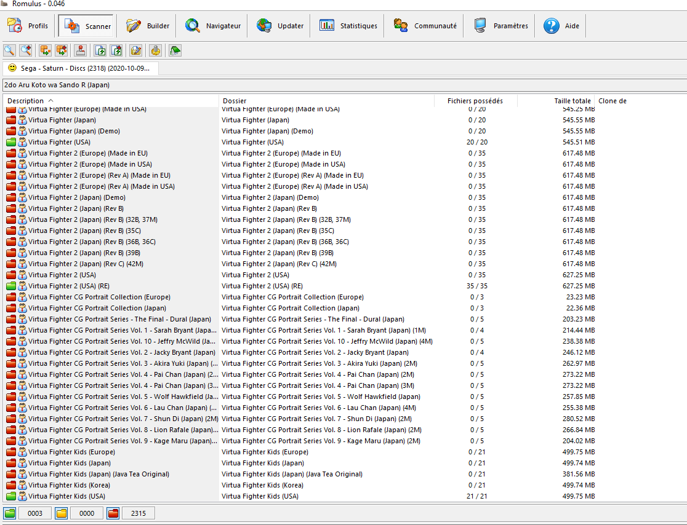This screenshot has width=687, height=525.
Task: Open the Statistiques section
Action: coord(348,26)
